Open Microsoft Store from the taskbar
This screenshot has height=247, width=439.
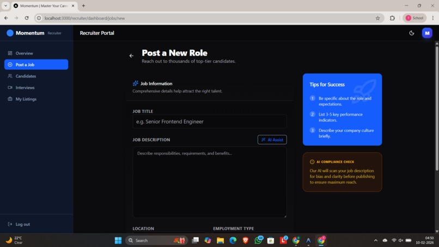[x=271, y=240]
